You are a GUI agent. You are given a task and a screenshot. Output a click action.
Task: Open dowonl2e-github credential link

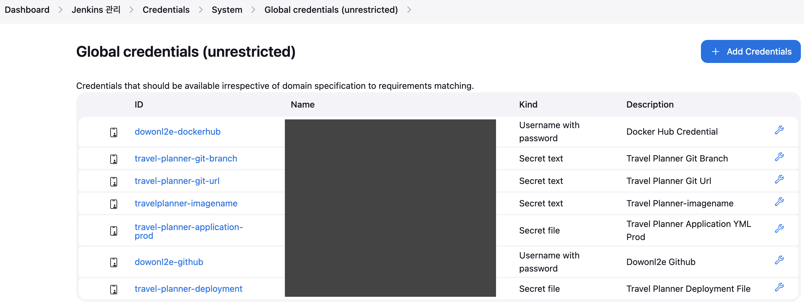click(169, 262)
